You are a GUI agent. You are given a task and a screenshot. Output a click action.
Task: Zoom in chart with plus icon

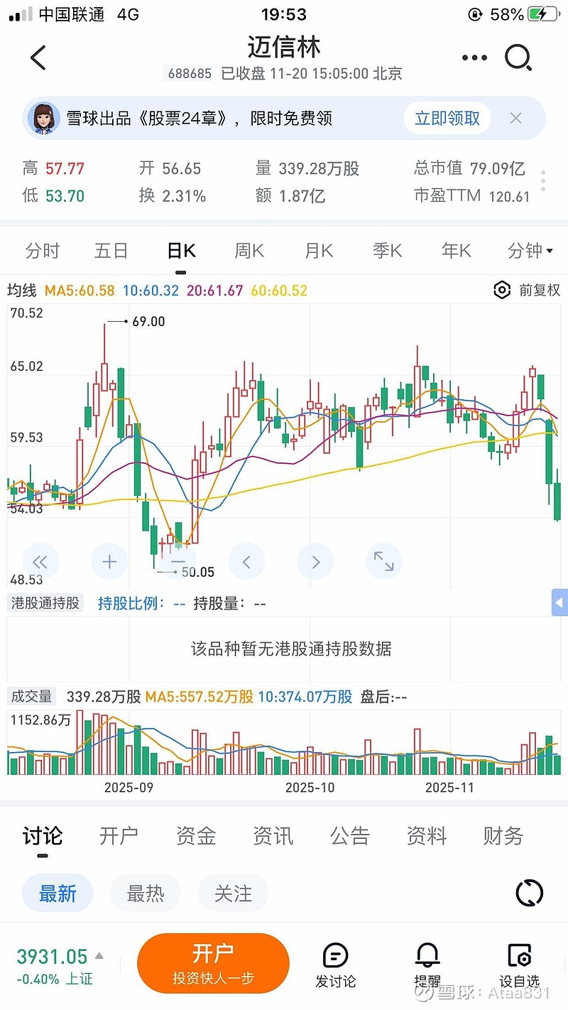point(109,562)
